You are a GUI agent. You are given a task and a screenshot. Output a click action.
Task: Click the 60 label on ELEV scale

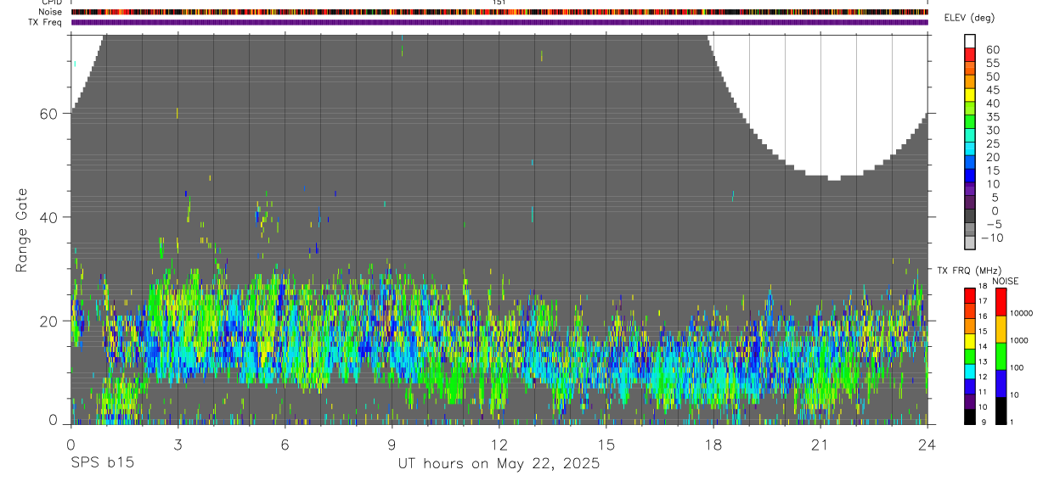click(992, 50)
